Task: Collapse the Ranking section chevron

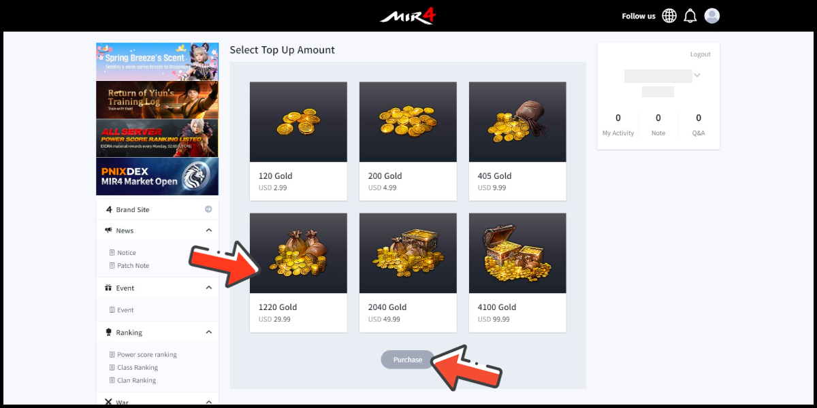Action: (x=209, y=333)
